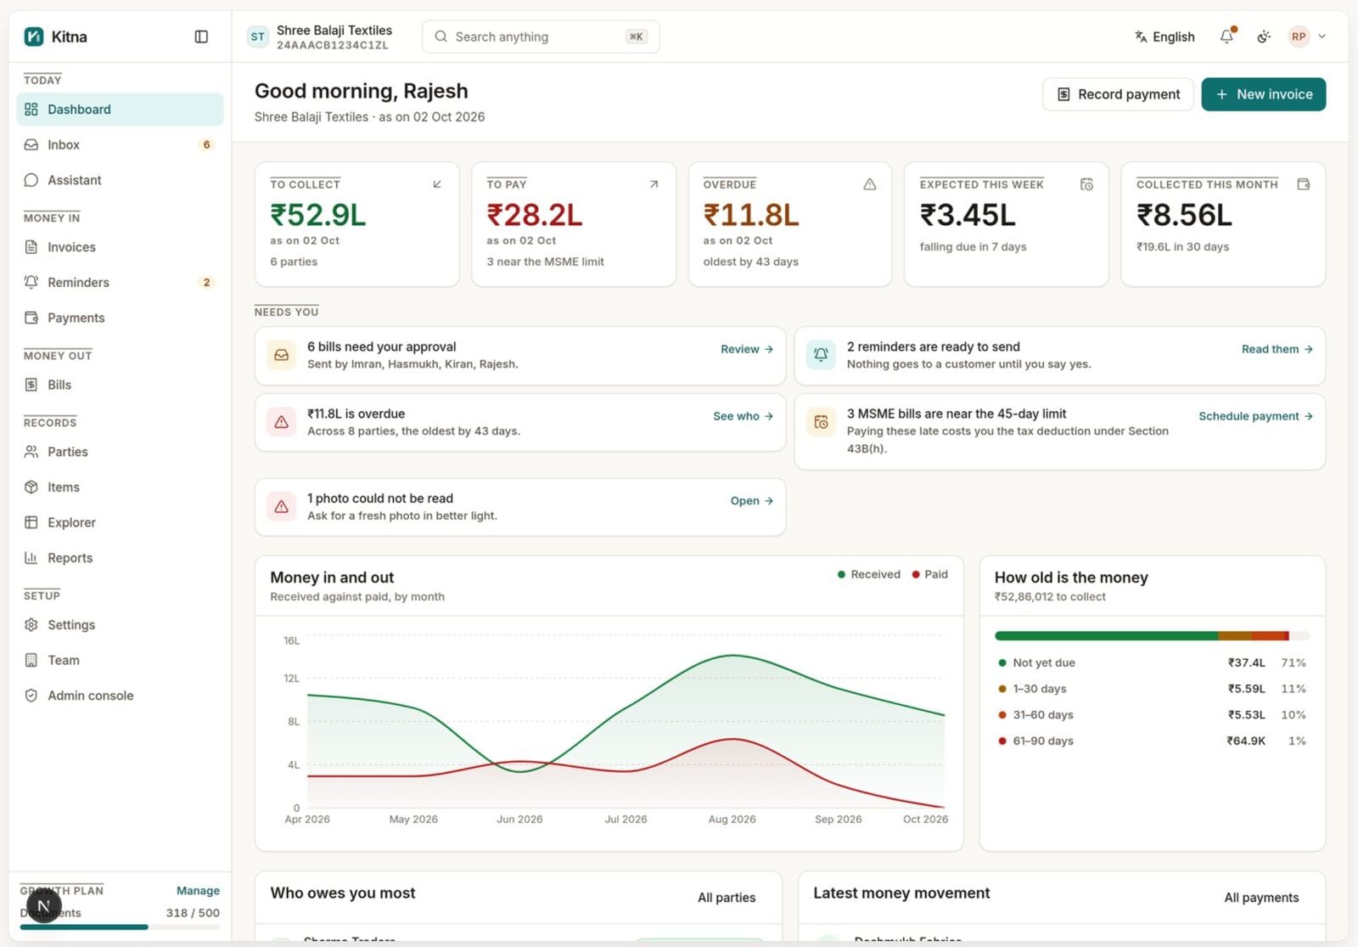Toggle the Paid legend item
This screenshot has width=1358, height=947.
coord(929,575)
